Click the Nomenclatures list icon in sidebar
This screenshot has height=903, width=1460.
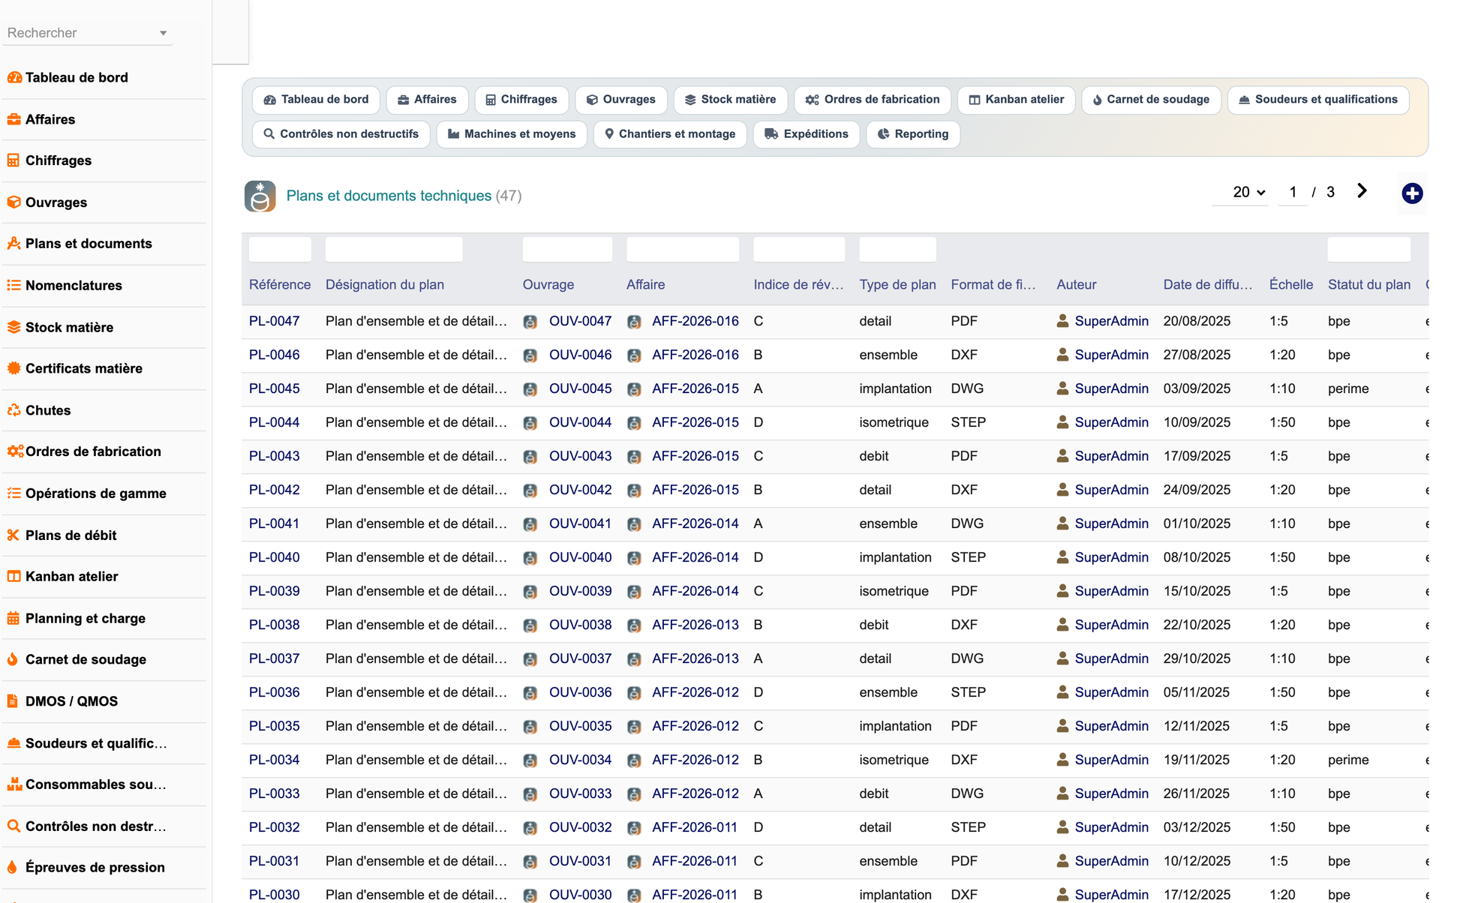(x=14, y=286)
